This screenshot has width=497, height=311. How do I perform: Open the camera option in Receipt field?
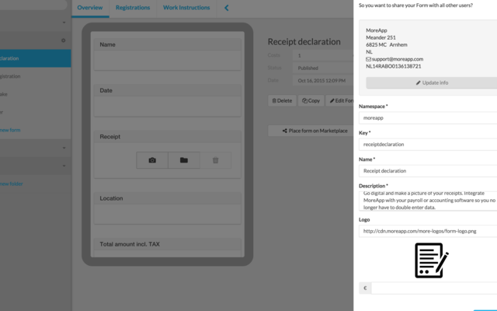coord(152,160)
